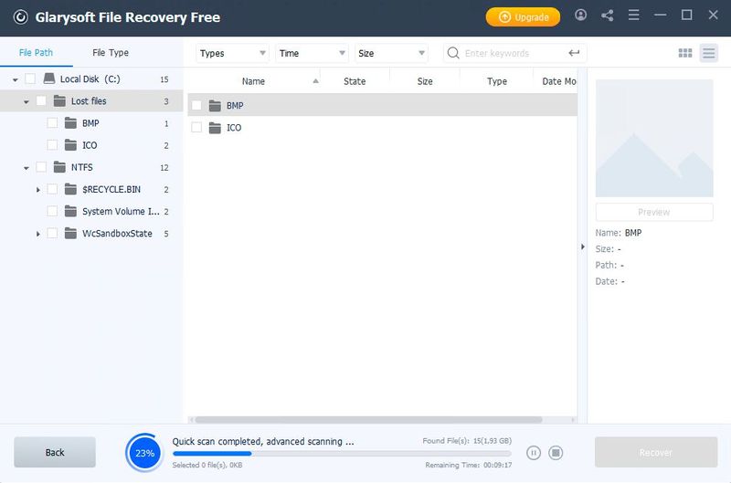Collapse the preview panel arrow
The width and height of the screenshot is (731, 483).
[x=582, y=247]
